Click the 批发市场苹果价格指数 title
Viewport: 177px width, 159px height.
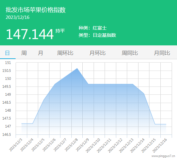click(x=36, y=10)
